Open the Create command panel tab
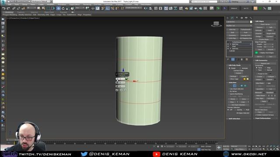 pyautogui.click(x=227, y=18)
